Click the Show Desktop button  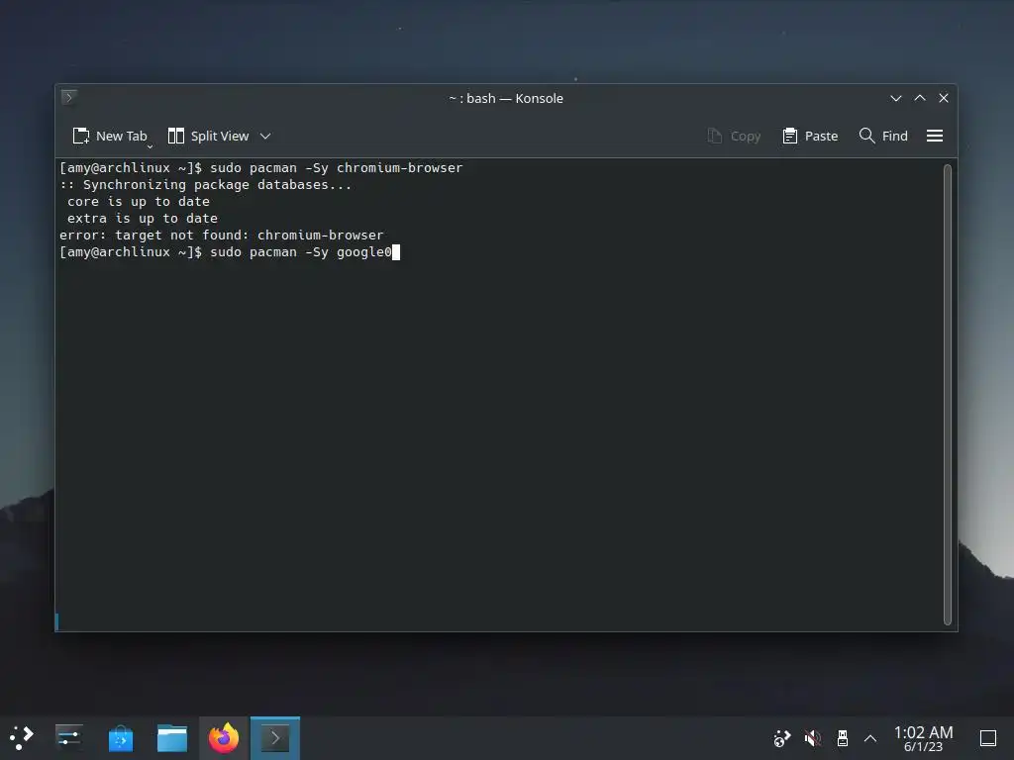coord(987,738)
